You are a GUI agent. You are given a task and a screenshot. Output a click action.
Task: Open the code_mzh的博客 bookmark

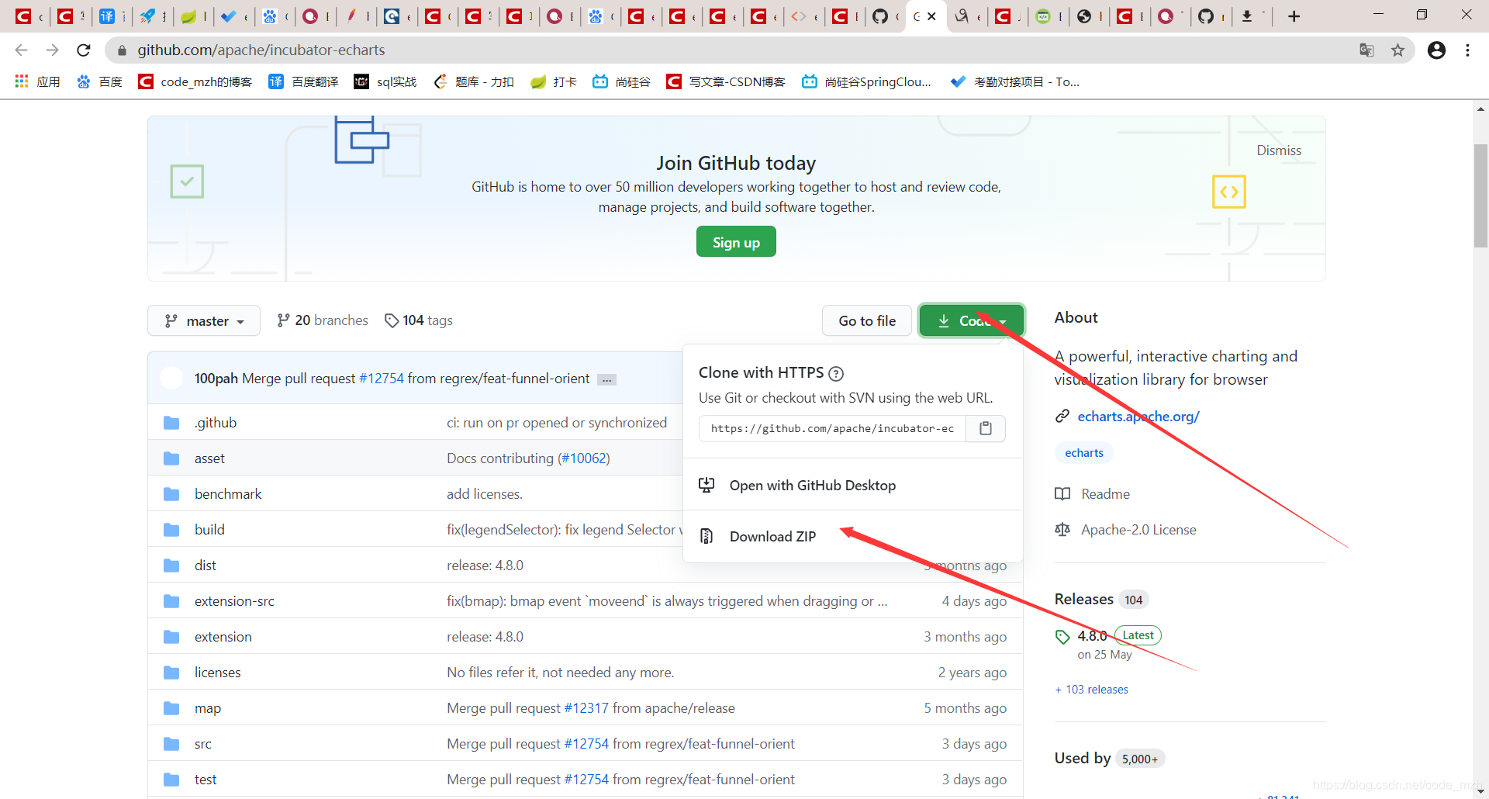195,81
